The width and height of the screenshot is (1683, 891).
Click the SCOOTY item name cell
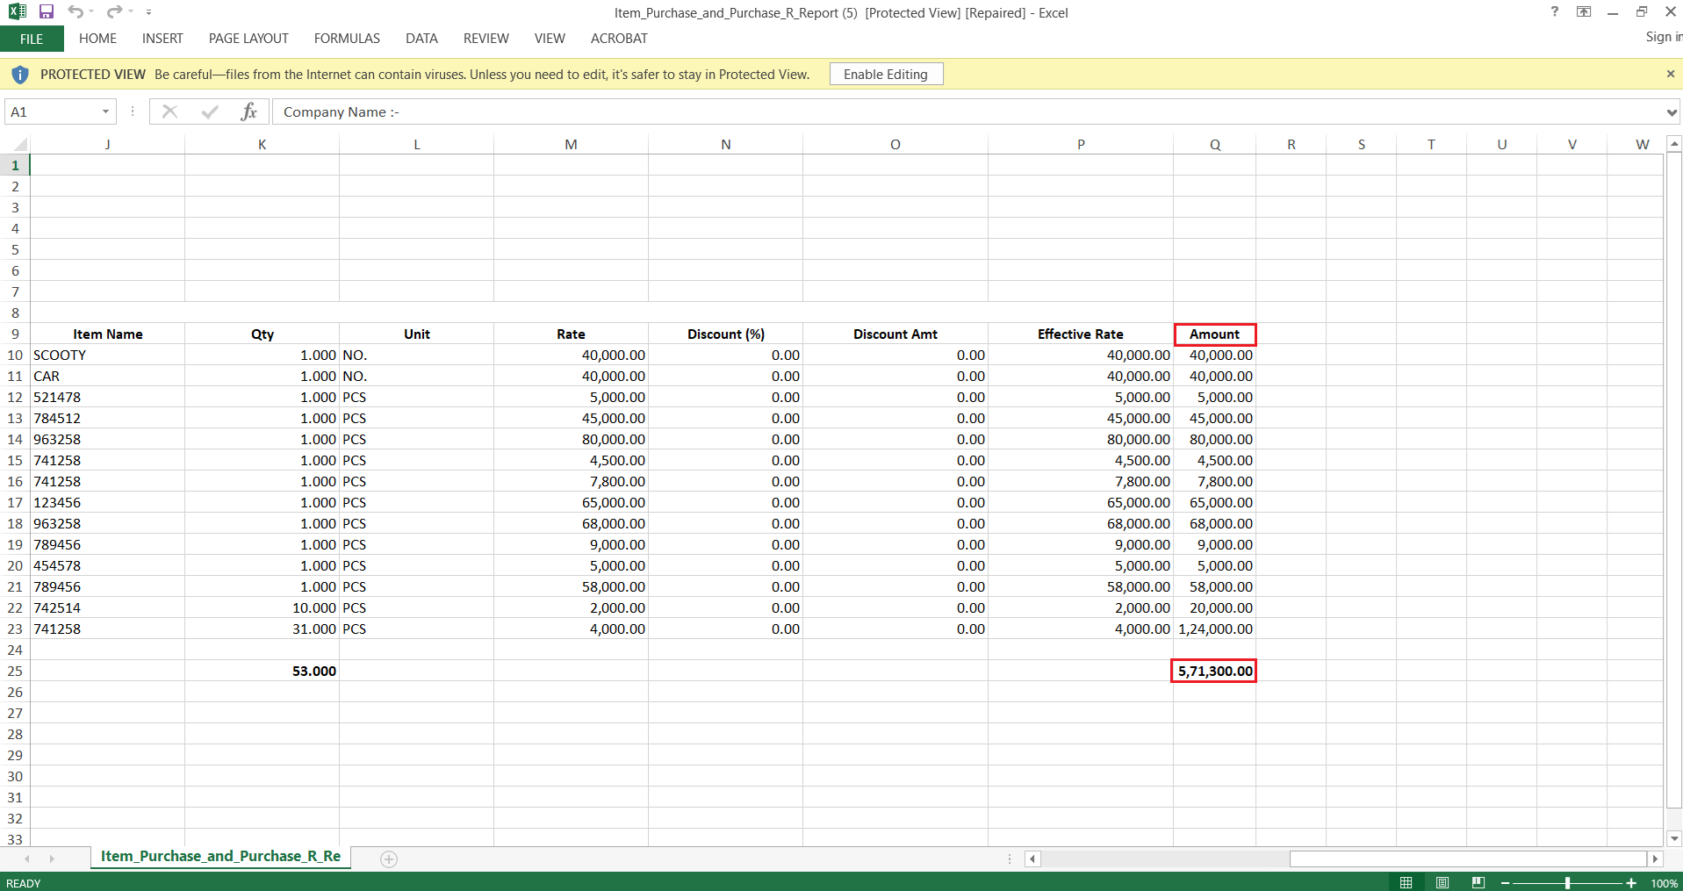tap(107, 356)
